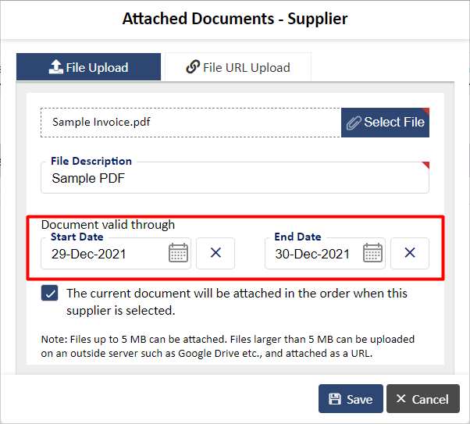The height and width of the screenshot is (424, 470).
Task: Save the attached document
Action: click(351, 398)
